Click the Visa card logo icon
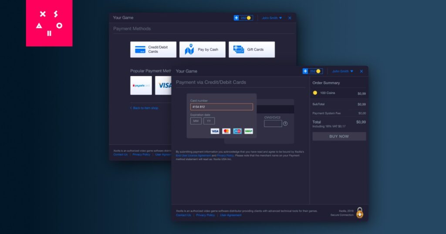The image size is (446, 234). coord(215,131)
